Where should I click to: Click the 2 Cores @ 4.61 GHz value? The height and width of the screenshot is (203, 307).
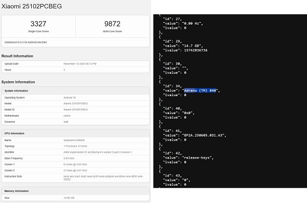(x=75, y=170)
